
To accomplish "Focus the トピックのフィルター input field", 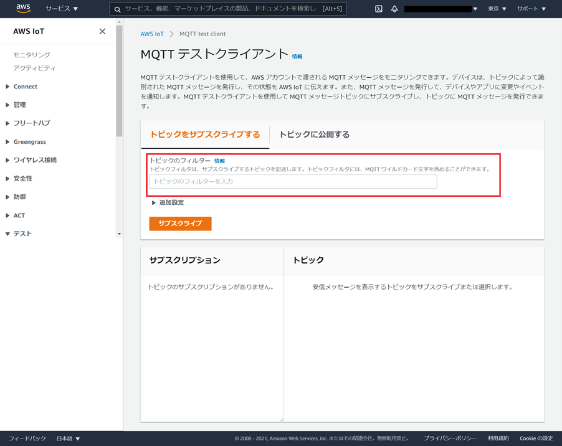I will tap(293, 182).
